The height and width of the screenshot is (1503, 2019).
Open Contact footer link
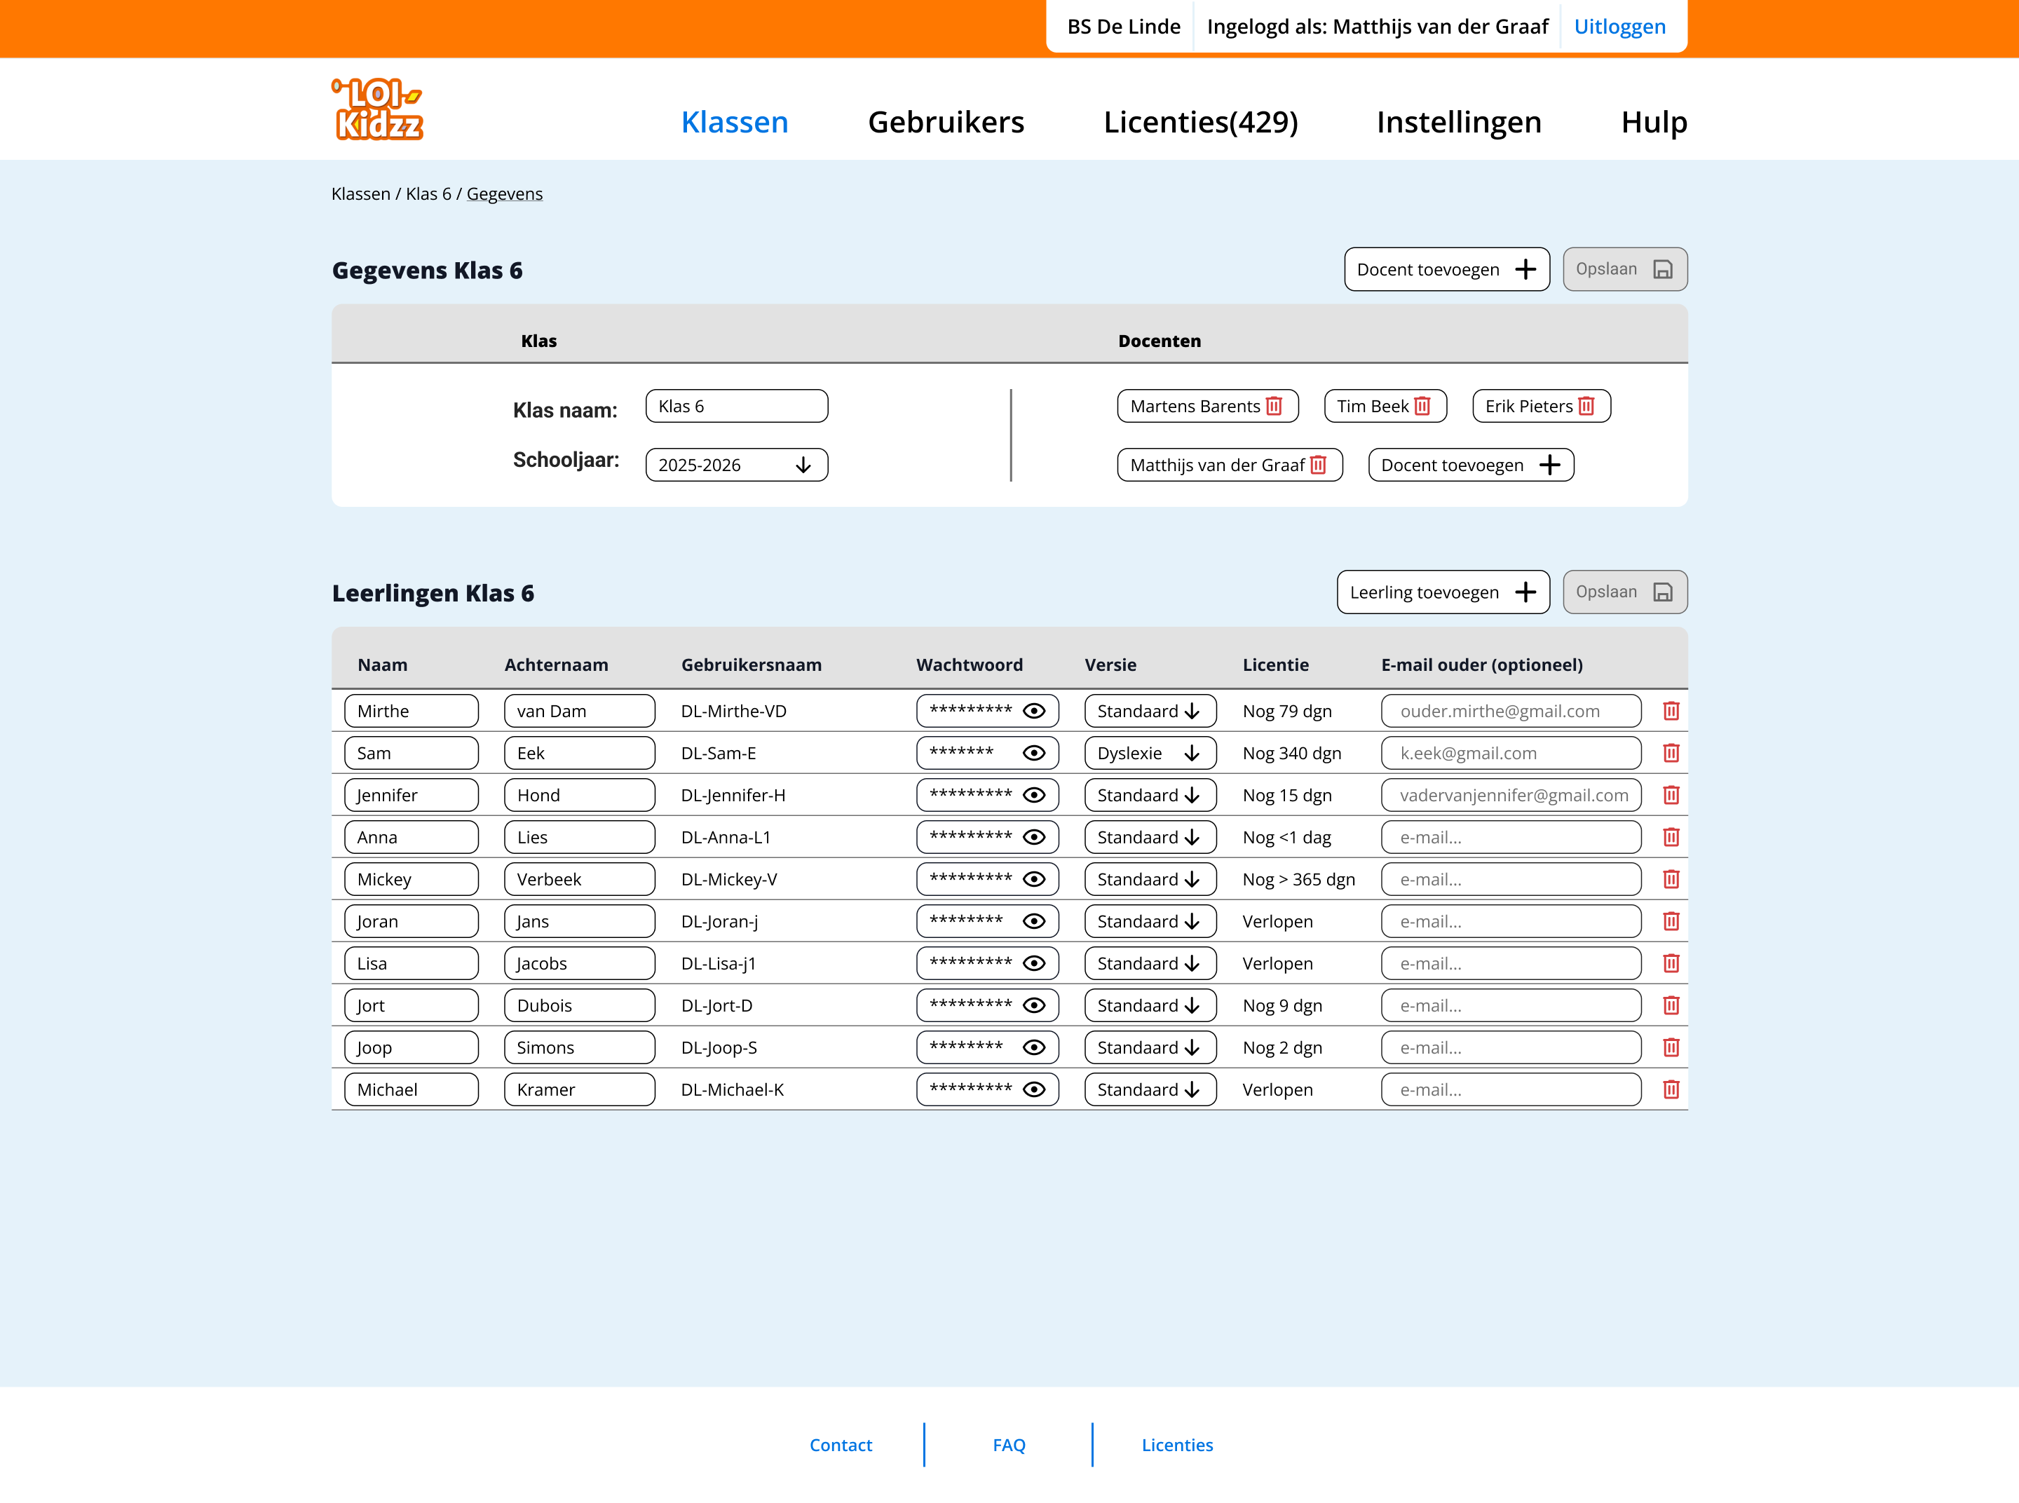[x=841, y=1445]
